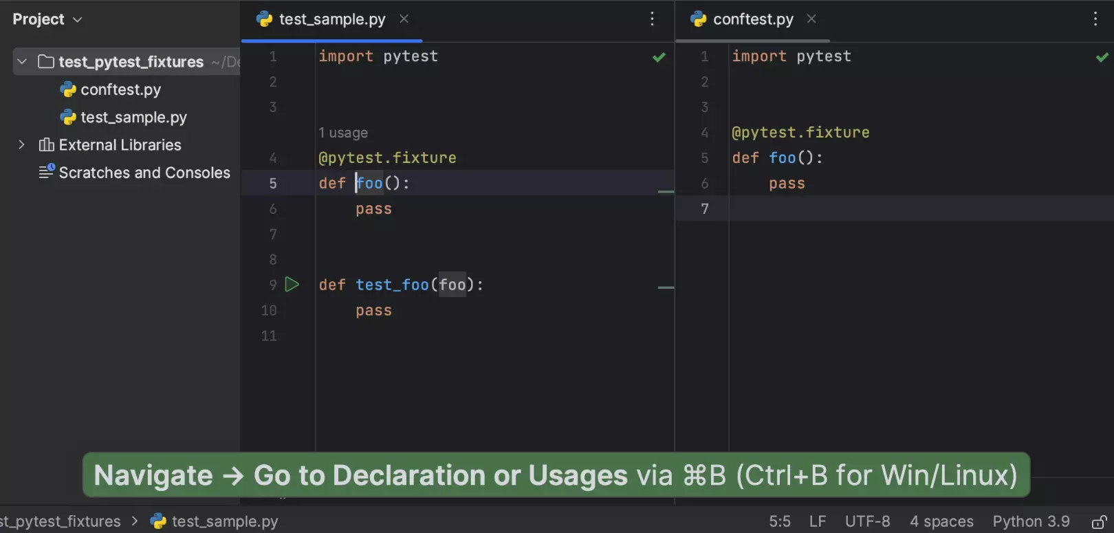
Task: Open the test_sample.py editor options menu
Action: click(x=652, y=19)
